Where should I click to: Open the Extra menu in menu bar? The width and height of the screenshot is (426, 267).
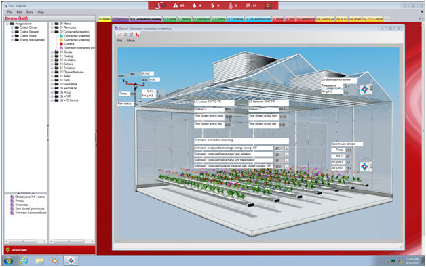pyautogui.click(x=30, y=12)
